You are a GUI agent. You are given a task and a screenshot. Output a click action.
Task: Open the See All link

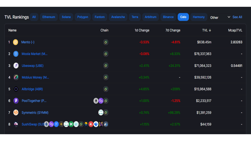click(237, 17)
